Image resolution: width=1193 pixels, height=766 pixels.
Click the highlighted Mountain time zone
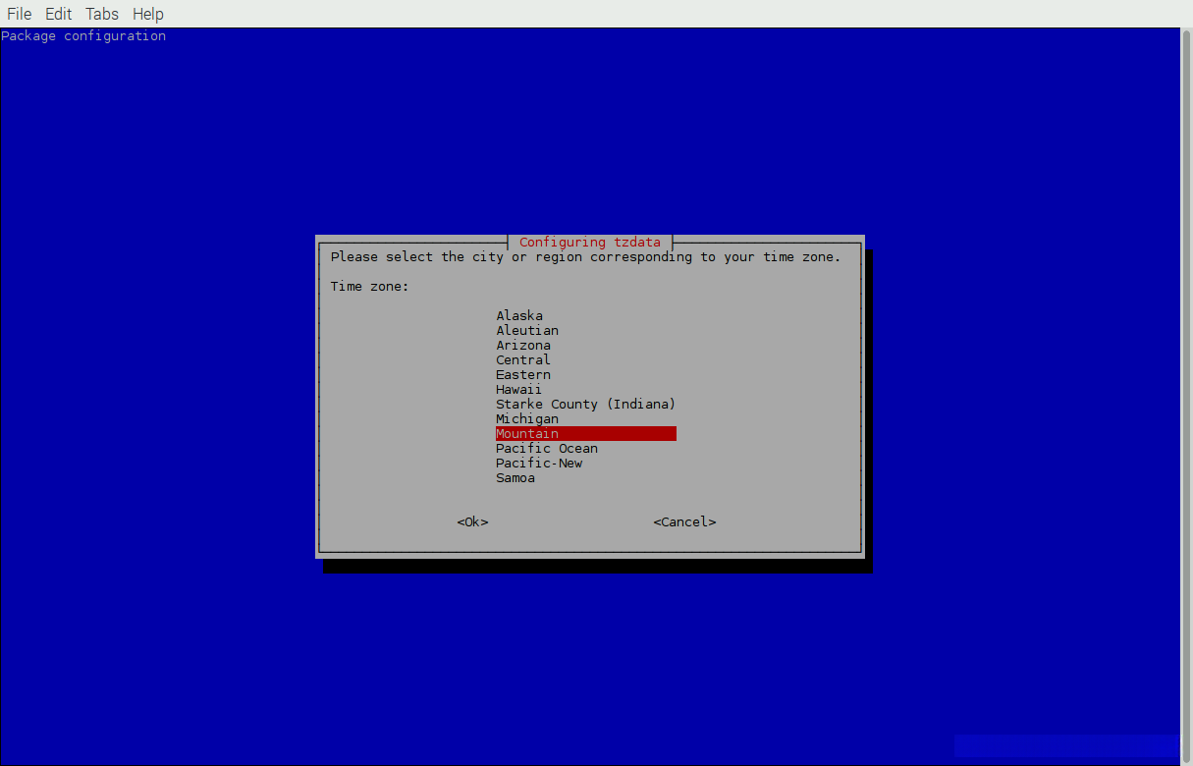[586, 434]
